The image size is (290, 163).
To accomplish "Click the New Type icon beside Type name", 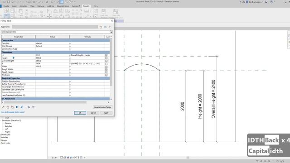I will click(101, 27).
